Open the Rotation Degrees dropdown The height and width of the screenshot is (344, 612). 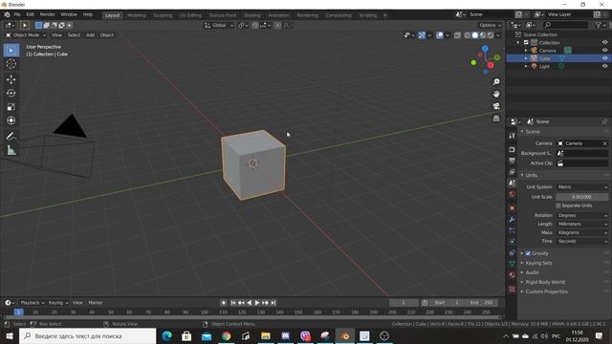tap(582, 216)
